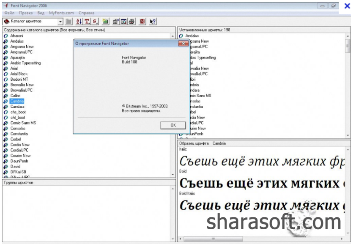Click the blue X close mark at top right

click(347, 6)
